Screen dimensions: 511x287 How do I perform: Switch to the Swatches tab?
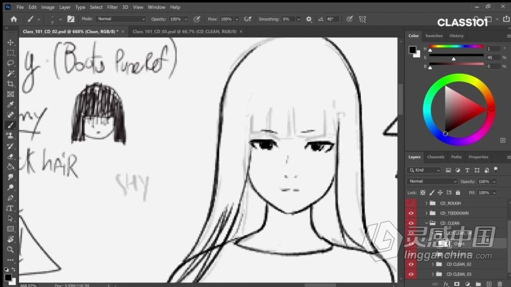[x=434, y=36]
